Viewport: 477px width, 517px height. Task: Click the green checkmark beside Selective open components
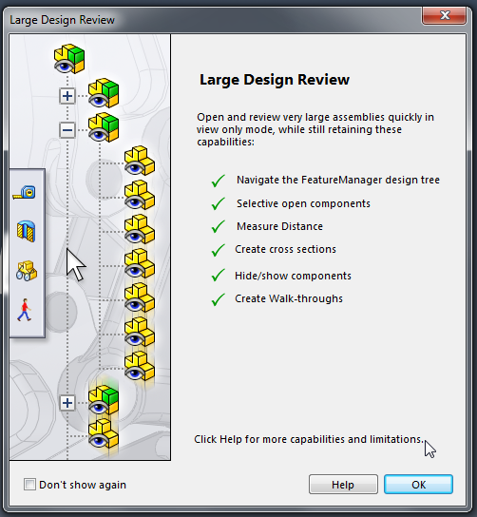click(219, 203)
